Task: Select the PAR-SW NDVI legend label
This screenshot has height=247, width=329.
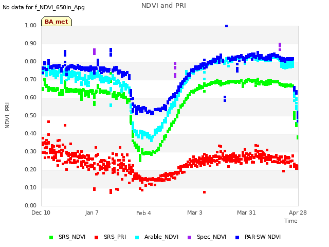Action: click(263, 237)
